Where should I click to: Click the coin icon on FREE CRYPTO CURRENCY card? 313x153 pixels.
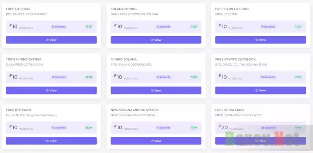pos(220,76)
